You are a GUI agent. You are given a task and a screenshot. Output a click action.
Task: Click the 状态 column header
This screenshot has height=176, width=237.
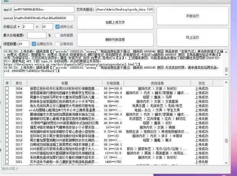pos(202,83)
